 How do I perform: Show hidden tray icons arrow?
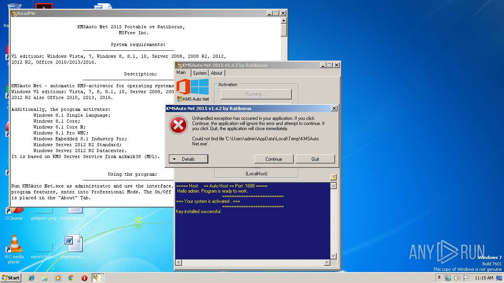[439, 277]
